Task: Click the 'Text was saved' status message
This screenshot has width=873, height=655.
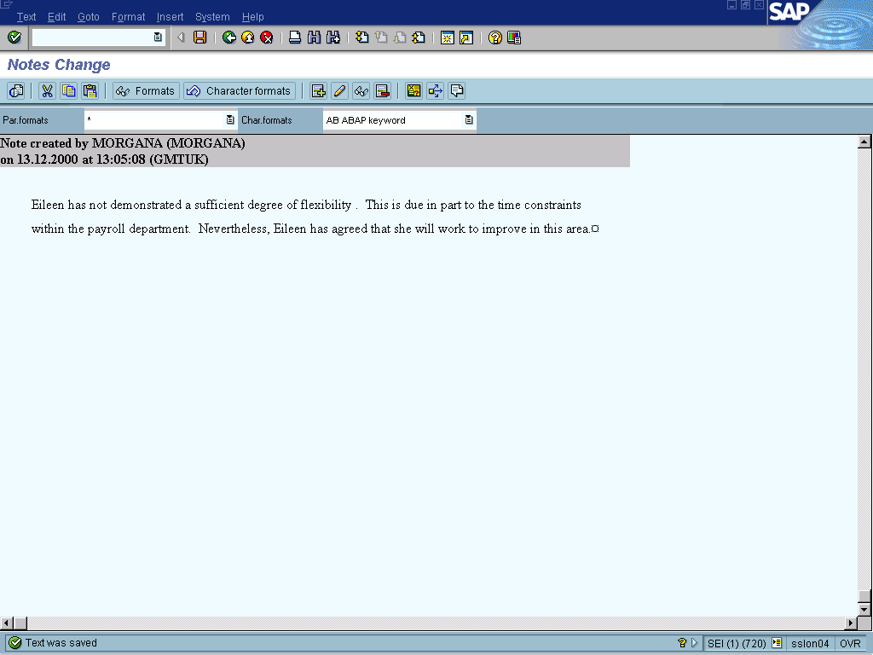Action: 61,643
